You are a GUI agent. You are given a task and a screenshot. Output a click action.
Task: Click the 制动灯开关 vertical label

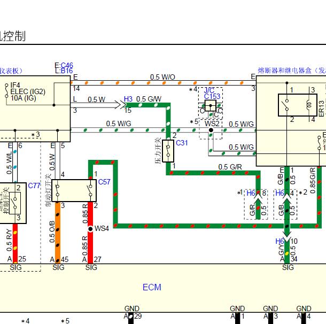48,190
